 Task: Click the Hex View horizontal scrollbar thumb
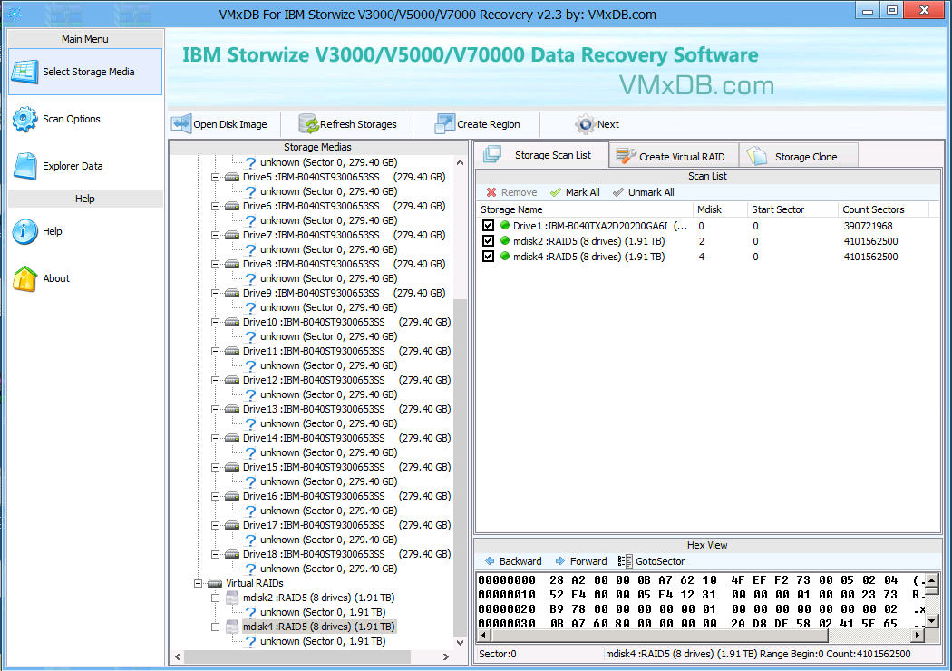tap(659, 635)
